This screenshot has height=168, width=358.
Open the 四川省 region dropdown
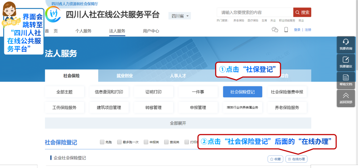(180, 16)
